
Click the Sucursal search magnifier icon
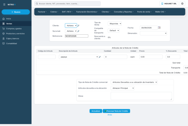pos(78,31)
